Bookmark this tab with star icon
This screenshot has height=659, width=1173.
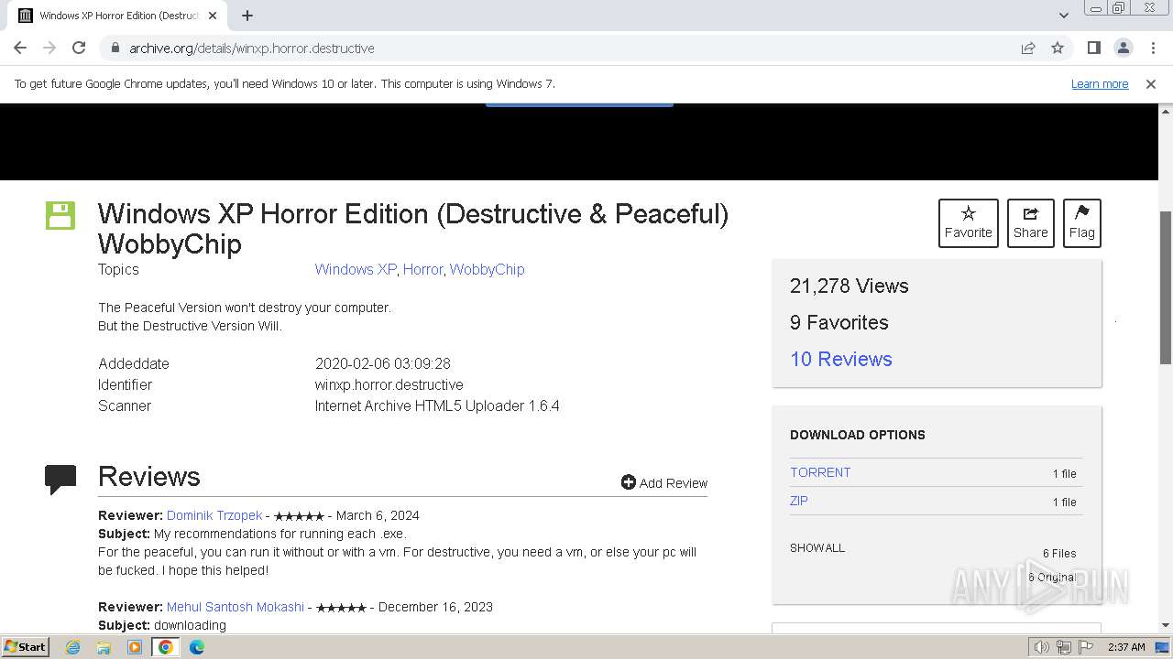pos(1058,48)
